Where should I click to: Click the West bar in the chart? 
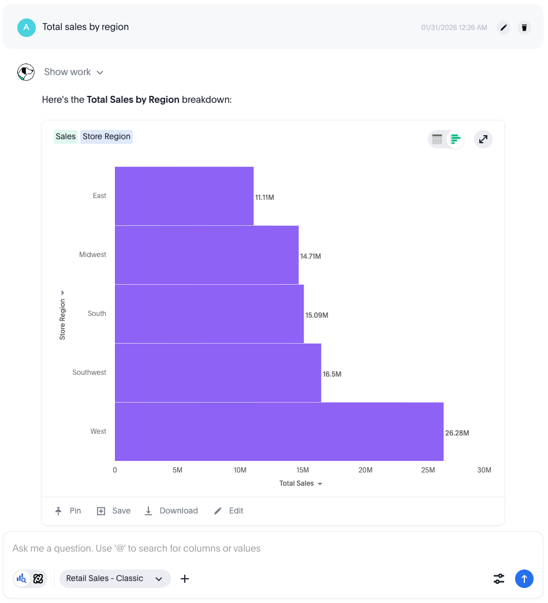(x=279, y=431)
